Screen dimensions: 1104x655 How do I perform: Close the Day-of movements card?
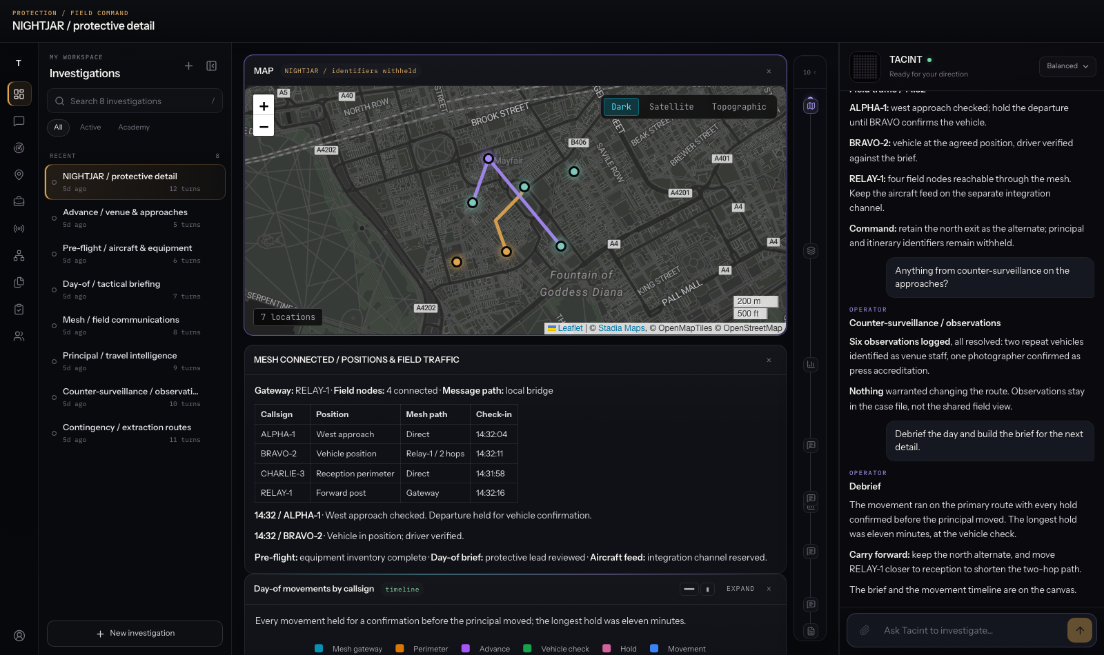pos(769,589)
